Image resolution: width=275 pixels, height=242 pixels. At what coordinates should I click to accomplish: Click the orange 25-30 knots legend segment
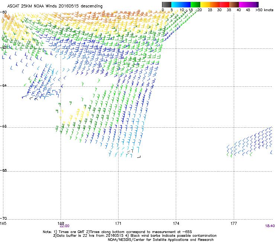pyautogui.click(x=215, y=4)
